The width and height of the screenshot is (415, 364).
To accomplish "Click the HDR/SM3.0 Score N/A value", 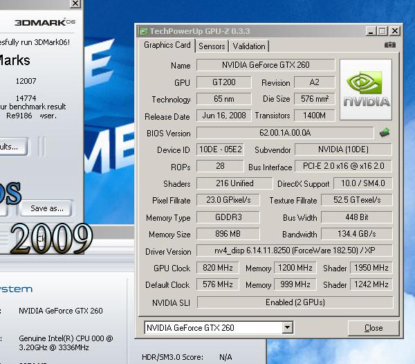I will pyautogui.click(x=225, y=357).
